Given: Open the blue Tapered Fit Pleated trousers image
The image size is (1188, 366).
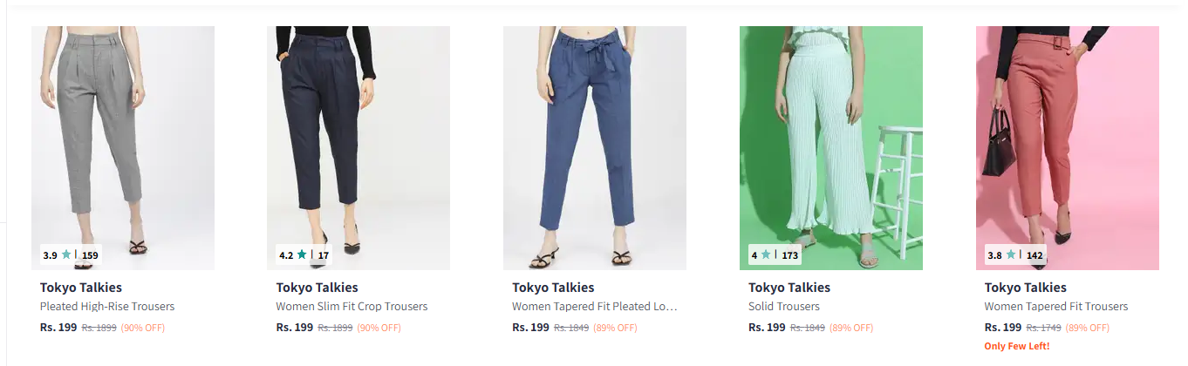Looking at the screenshot, I should (x=595, y=139).
